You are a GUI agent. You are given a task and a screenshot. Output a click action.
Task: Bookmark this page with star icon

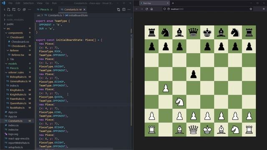pyautogui.click(x=251, y=9)
